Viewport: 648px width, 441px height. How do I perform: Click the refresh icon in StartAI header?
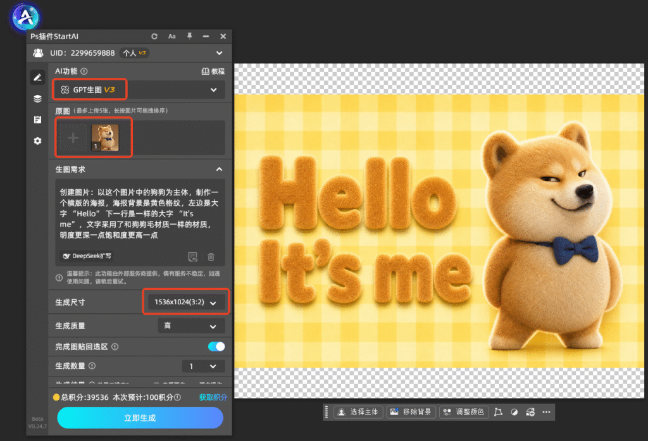click(x=154, y=36)
